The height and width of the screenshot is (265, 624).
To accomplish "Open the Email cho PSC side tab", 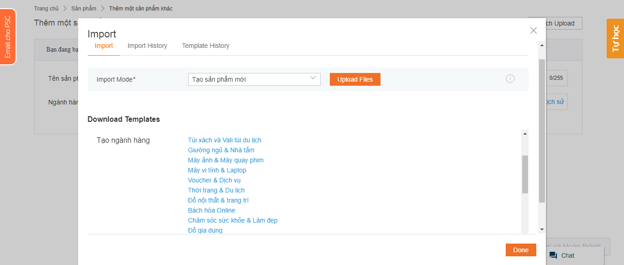I will (x=8, y=36).
